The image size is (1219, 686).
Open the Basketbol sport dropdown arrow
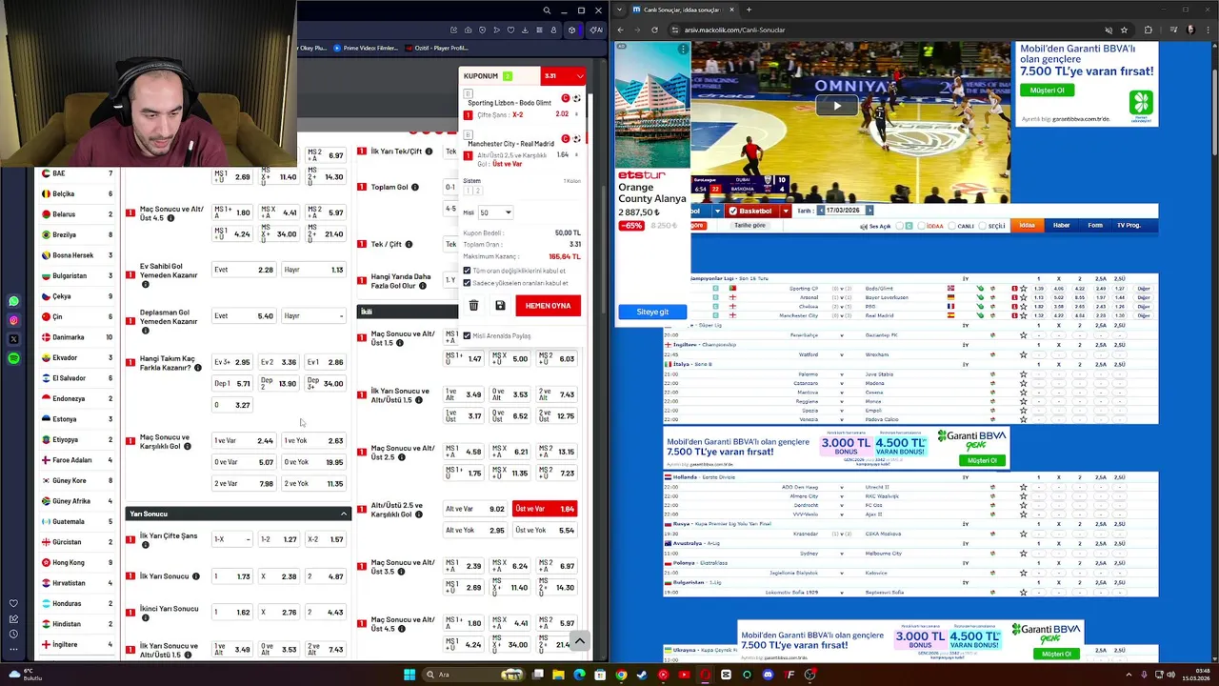tap(786, 211)
